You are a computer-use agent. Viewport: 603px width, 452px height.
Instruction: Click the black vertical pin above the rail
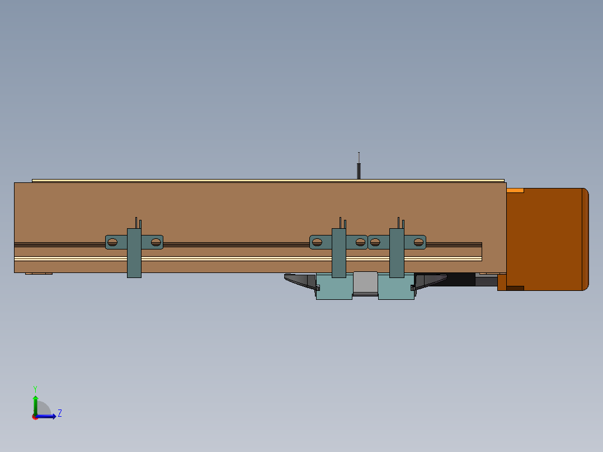(x=359, y=170)
